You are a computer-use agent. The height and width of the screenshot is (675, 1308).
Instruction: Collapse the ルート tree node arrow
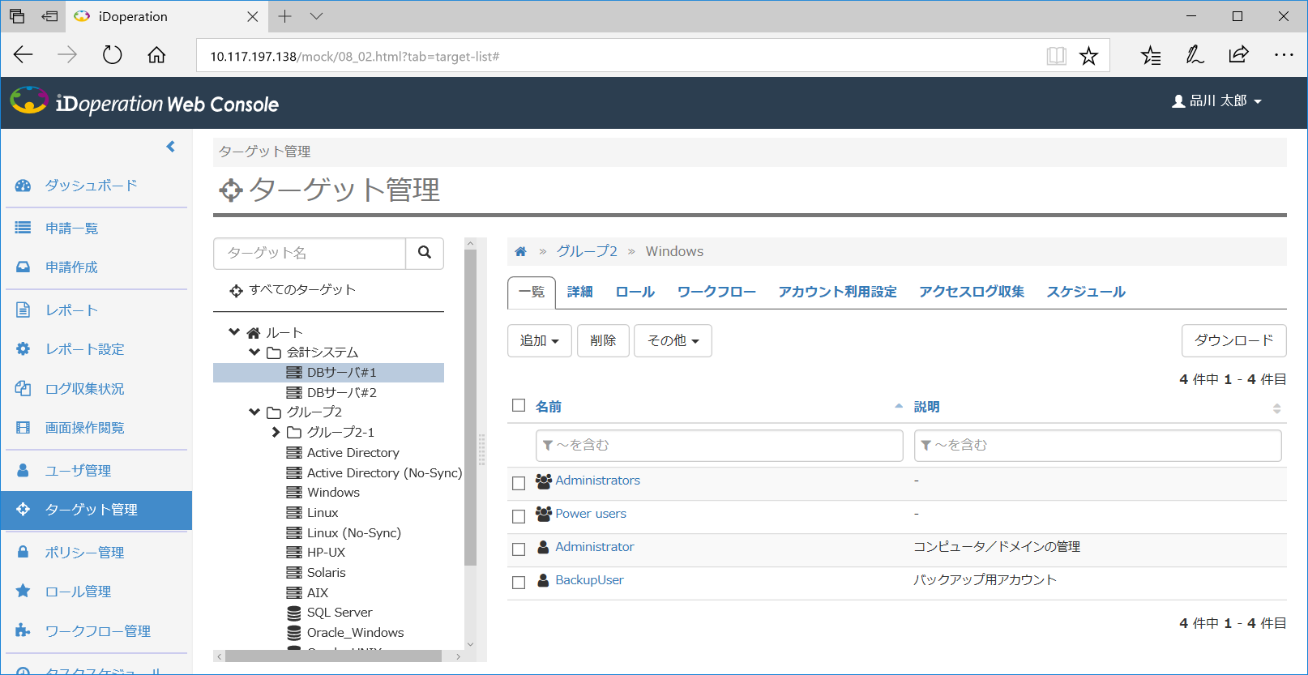click(234, 331)
